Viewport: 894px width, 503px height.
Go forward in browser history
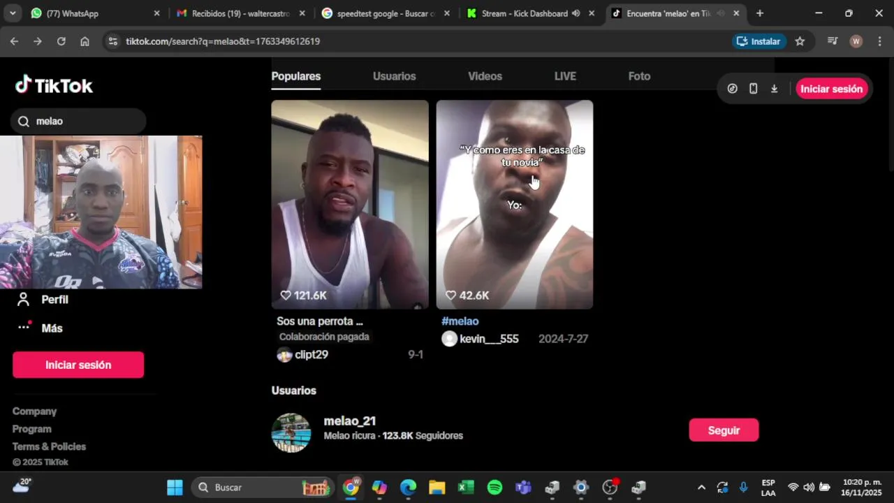tap(38, 41)
